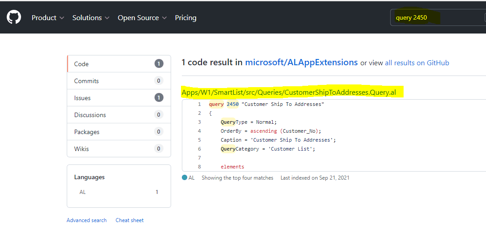
Task: Click the AL language color dot
Action: click(185, 178)
